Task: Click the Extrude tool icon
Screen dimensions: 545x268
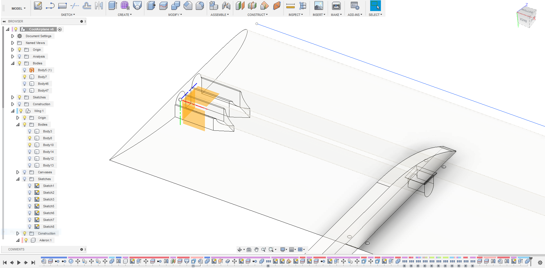Action: (x=113, y=6)
